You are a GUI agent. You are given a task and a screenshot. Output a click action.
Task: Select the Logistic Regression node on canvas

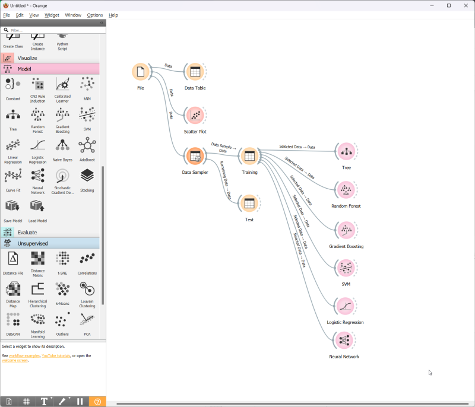[345, 306]
